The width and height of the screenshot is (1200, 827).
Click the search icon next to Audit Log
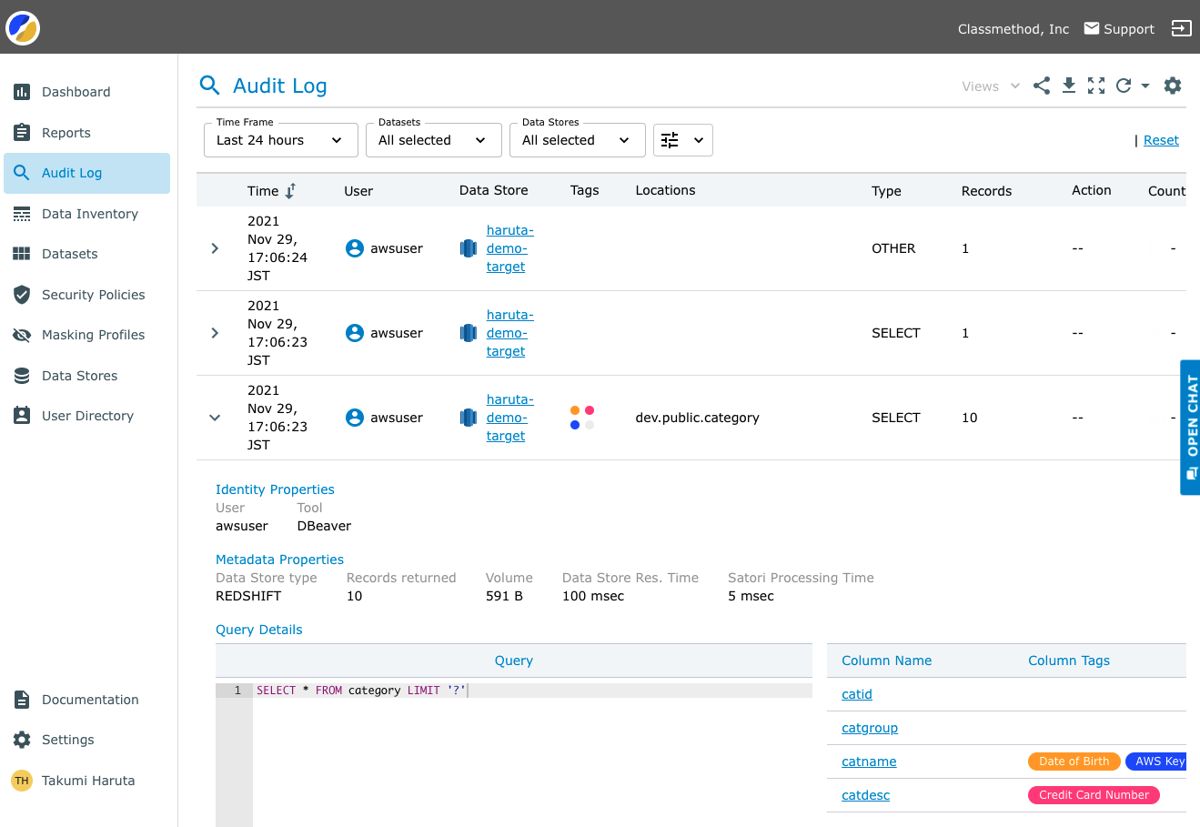point(210,85)
